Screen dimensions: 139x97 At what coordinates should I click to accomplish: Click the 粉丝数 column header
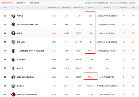tap(90, 8)
